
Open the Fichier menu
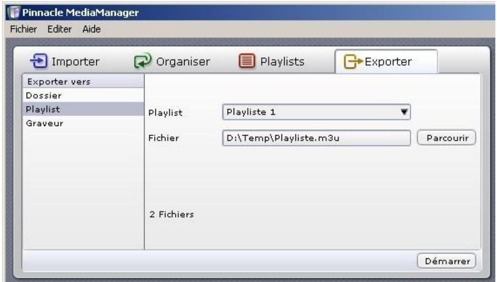pos(23,29)
